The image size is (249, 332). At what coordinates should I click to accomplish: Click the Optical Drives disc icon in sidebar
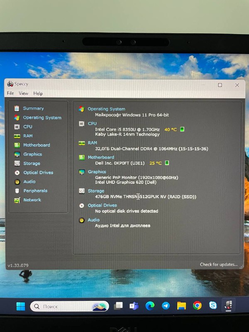[17, 173]
